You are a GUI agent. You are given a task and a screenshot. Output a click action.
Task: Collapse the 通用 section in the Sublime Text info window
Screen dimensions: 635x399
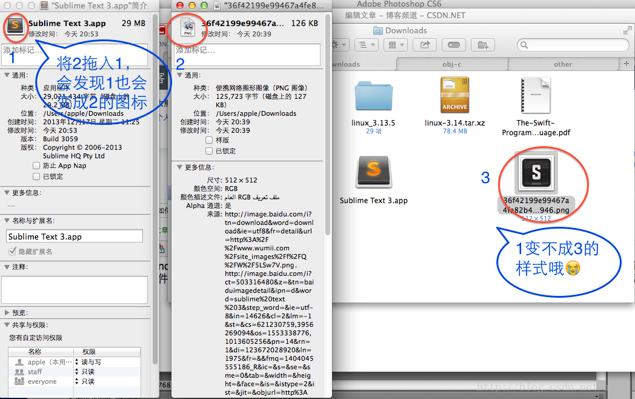[7, 75]
